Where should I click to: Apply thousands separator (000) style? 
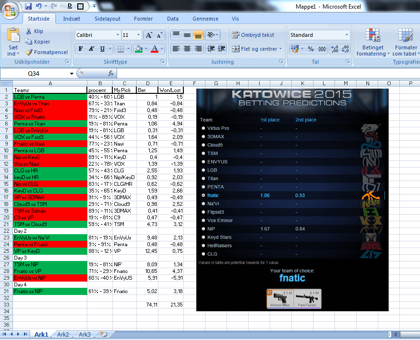(322, 49)
